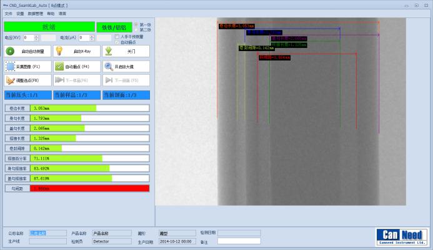The image size is (433, 250).
Task: Increase the 电流(μA) spinner value
Action: pyautogui.click(x=92, y=36)
